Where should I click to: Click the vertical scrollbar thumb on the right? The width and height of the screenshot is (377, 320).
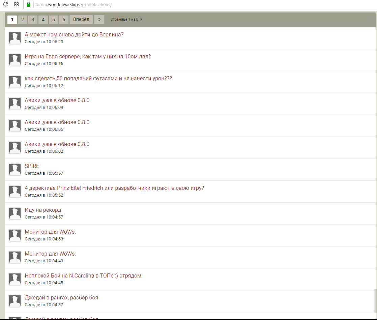click(375, 301)
